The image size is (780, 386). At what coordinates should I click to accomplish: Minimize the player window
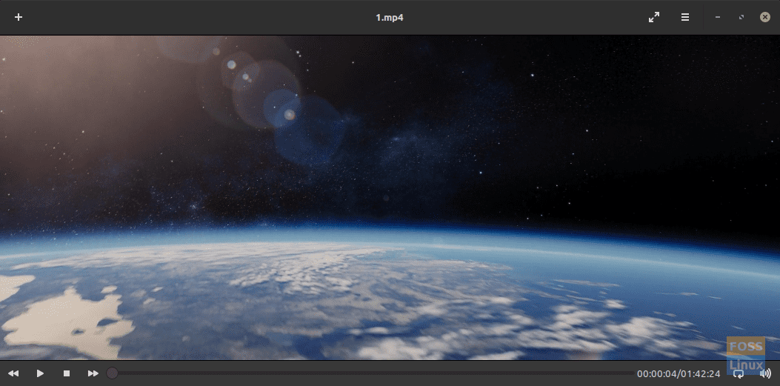pos(717,17)
